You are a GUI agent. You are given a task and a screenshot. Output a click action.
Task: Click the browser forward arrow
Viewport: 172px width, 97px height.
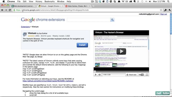6,10
